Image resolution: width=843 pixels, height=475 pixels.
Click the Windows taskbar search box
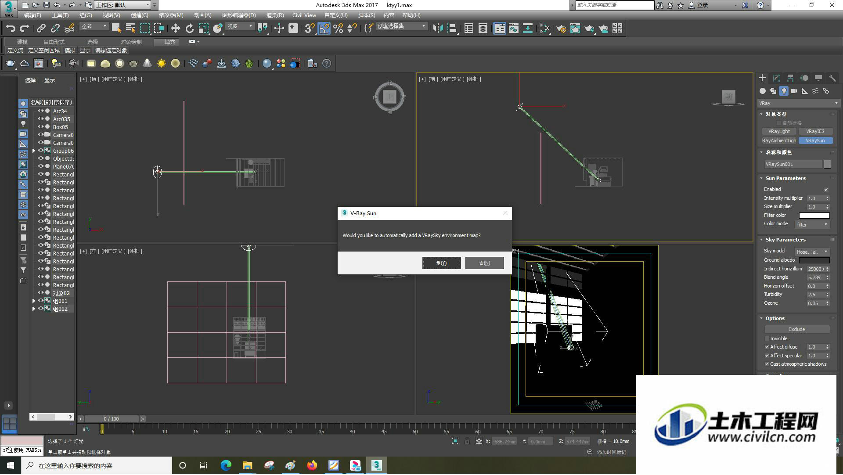pos(97,466)
